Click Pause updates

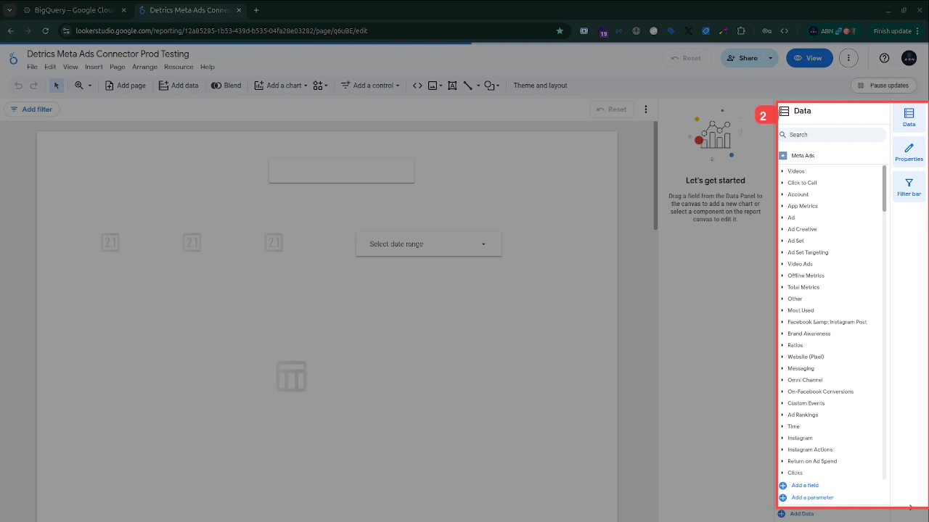coord(883,85)
